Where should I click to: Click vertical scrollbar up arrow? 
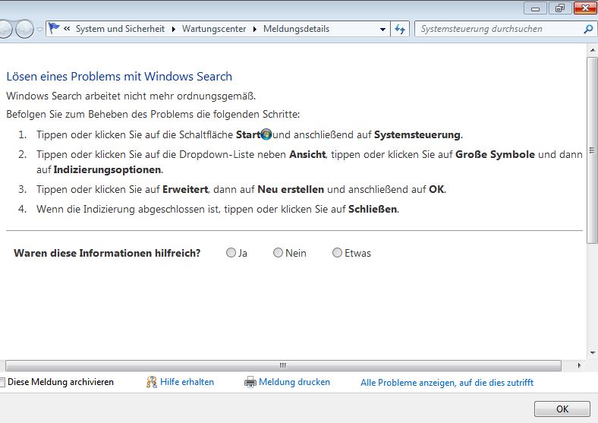click(593, 50)
